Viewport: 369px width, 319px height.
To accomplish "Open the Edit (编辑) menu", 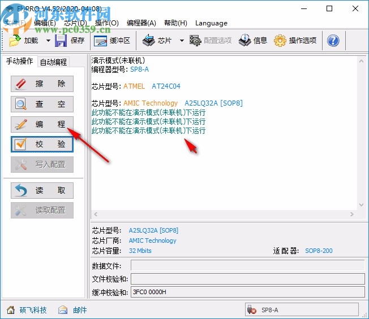I will 45,23.
